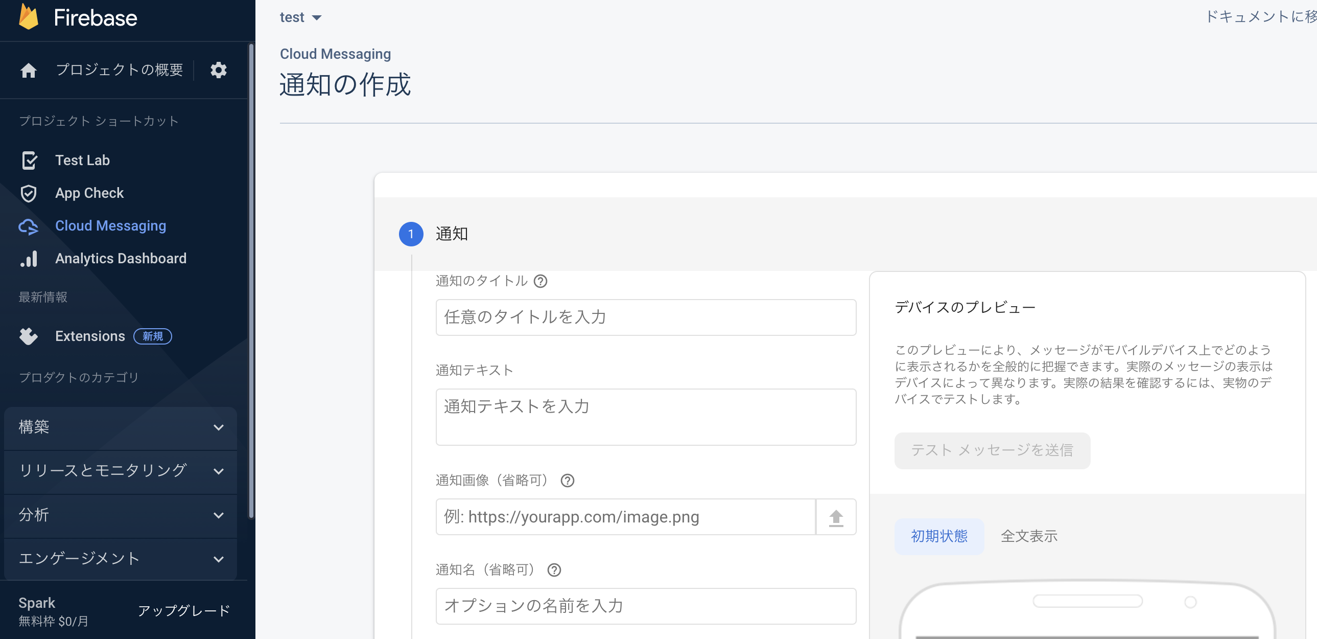Screen dimensions: 1317x639
Task: Switch to the 全文表示 preview tab
Action: [1028, 536]
